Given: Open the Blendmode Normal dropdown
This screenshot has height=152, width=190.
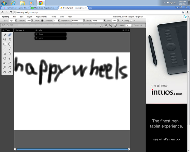Looking at the screenshot, I should click(78, 21).
